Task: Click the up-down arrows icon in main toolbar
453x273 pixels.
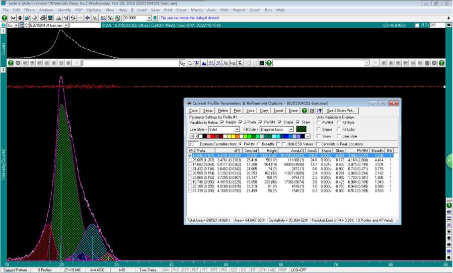Action: (20, 18)
